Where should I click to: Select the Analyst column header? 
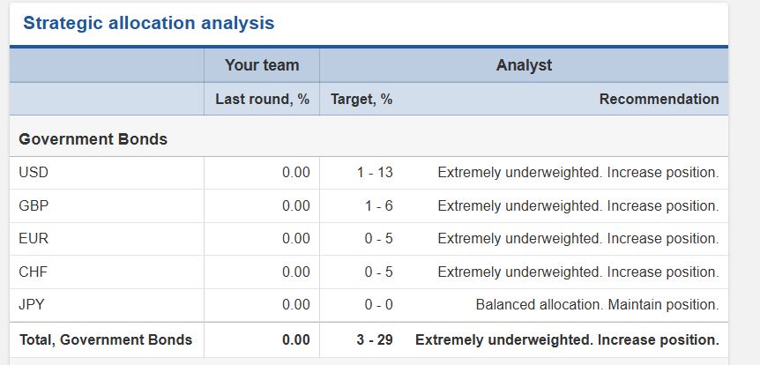(x=524, y=65)
